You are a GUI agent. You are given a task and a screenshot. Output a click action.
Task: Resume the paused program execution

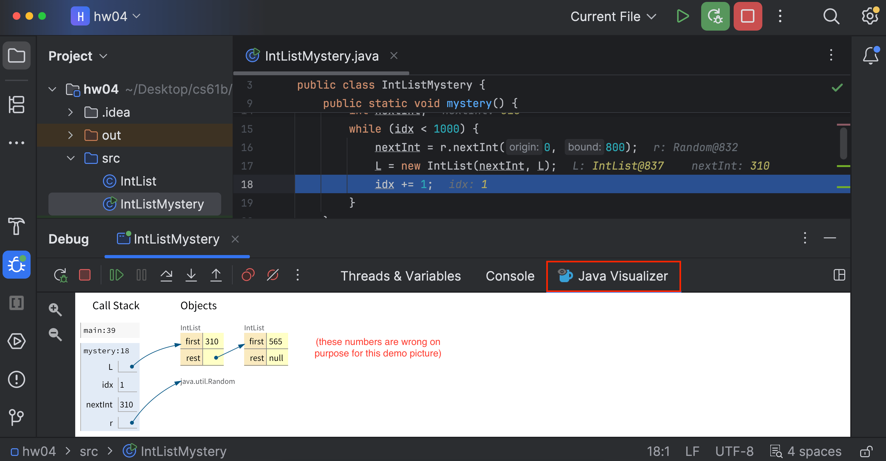116,275
